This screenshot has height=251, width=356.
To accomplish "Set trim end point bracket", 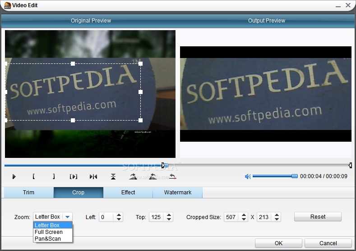I will [54, 176].
